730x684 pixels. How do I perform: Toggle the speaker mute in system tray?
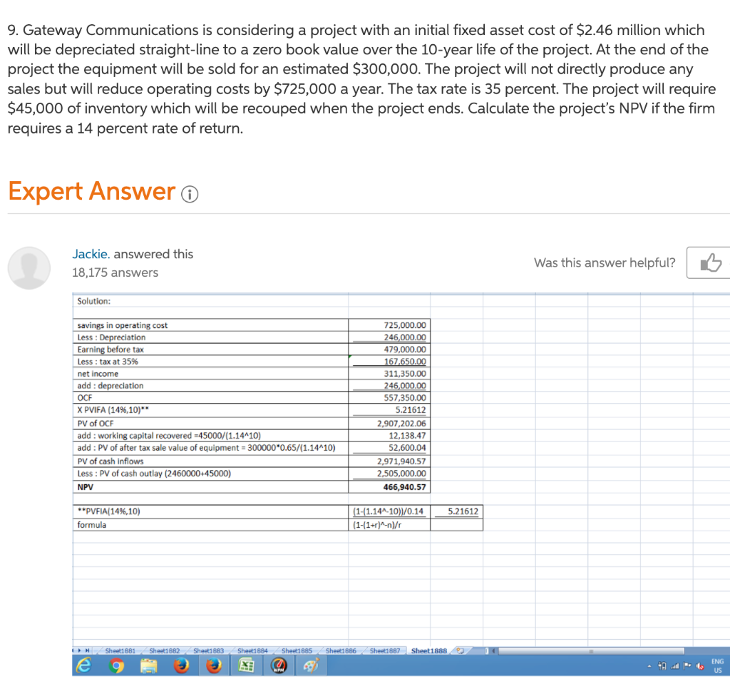(x=699, y=665)
